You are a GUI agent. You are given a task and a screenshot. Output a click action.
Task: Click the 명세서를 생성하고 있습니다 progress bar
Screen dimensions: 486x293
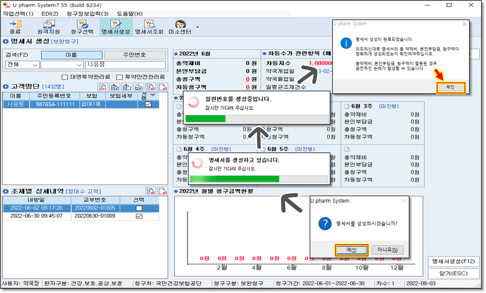258,179
